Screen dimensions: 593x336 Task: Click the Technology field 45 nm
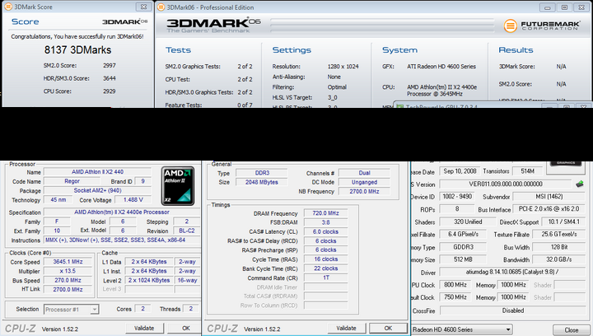(x=58, y=199)
